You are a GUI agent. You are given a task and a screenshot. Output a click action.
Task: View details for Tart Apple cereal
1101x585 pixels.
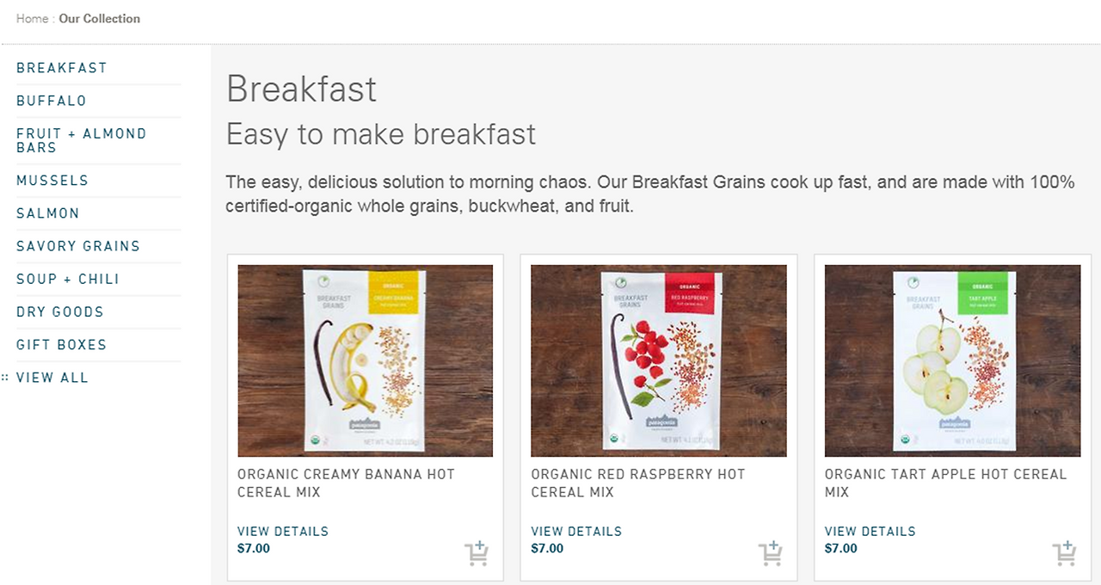pos(870,531)
